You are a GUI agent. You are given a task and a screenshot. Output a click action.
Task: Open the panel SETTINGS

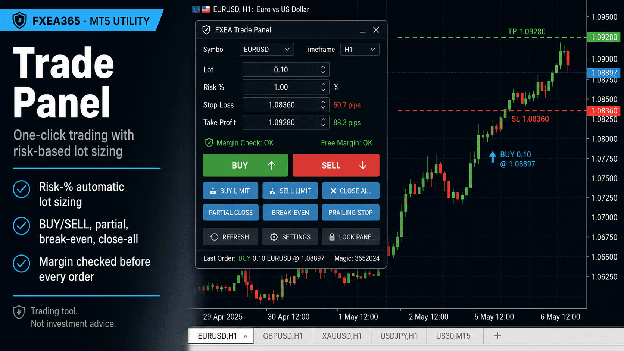pyautogui.click(x=290, y=237)
